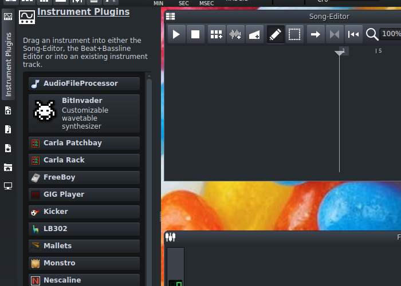The image size is (401, 286).
Task: Select the Mallets instrument
Action: pos(84,246)
